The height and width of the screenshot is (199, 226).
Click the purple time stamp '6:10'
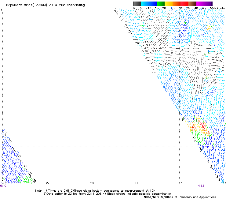[3, 186]
